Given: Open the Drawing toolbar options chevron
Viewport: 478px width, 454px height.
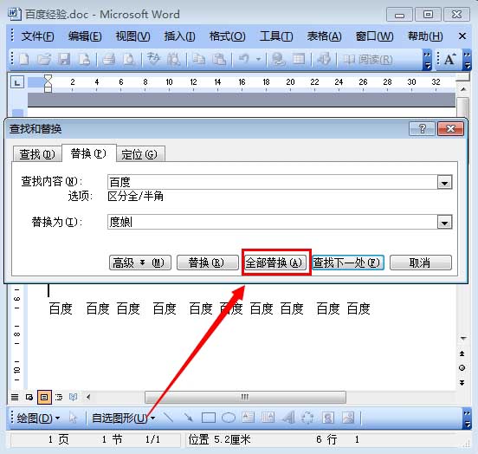Looking at the screenshot, I should [467, 418].
